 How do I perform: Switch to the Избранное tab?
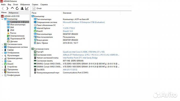pos(13,12)
